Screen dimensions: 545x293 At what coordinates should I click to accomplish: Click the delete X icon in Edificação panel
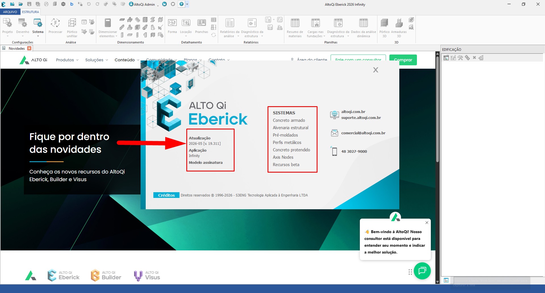click(x=474, y=58)
